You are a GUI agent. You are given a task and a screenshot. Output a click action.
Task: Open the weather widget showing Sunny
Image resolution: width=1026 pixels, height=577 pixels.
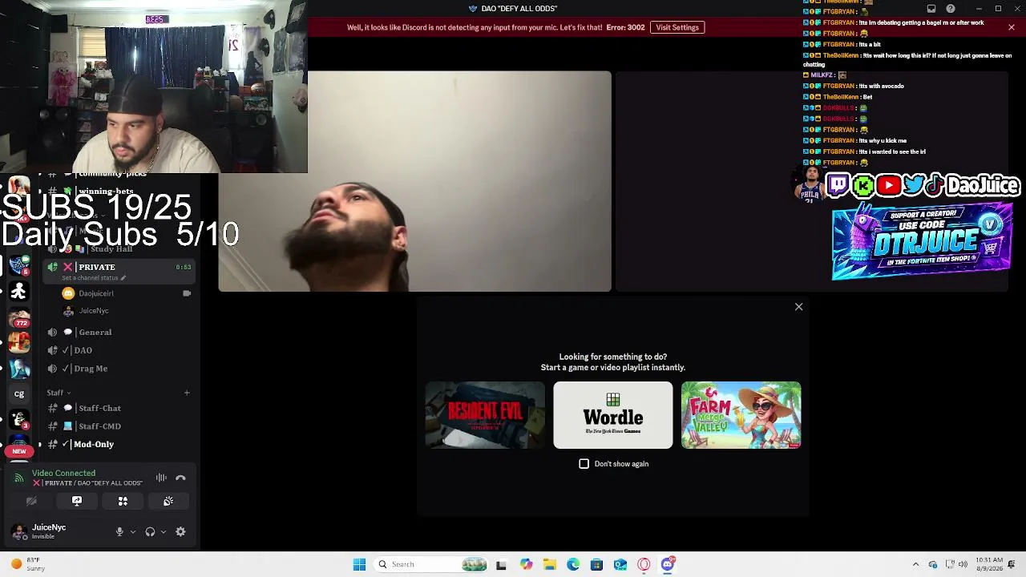click(x=26, y=564)
